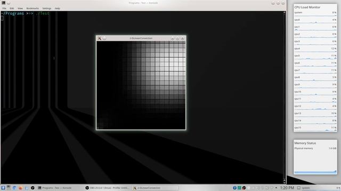
Task: Launch the OBS quick-launch icon in taskbar
Action: pyautogui.click(x=33, y=188)
